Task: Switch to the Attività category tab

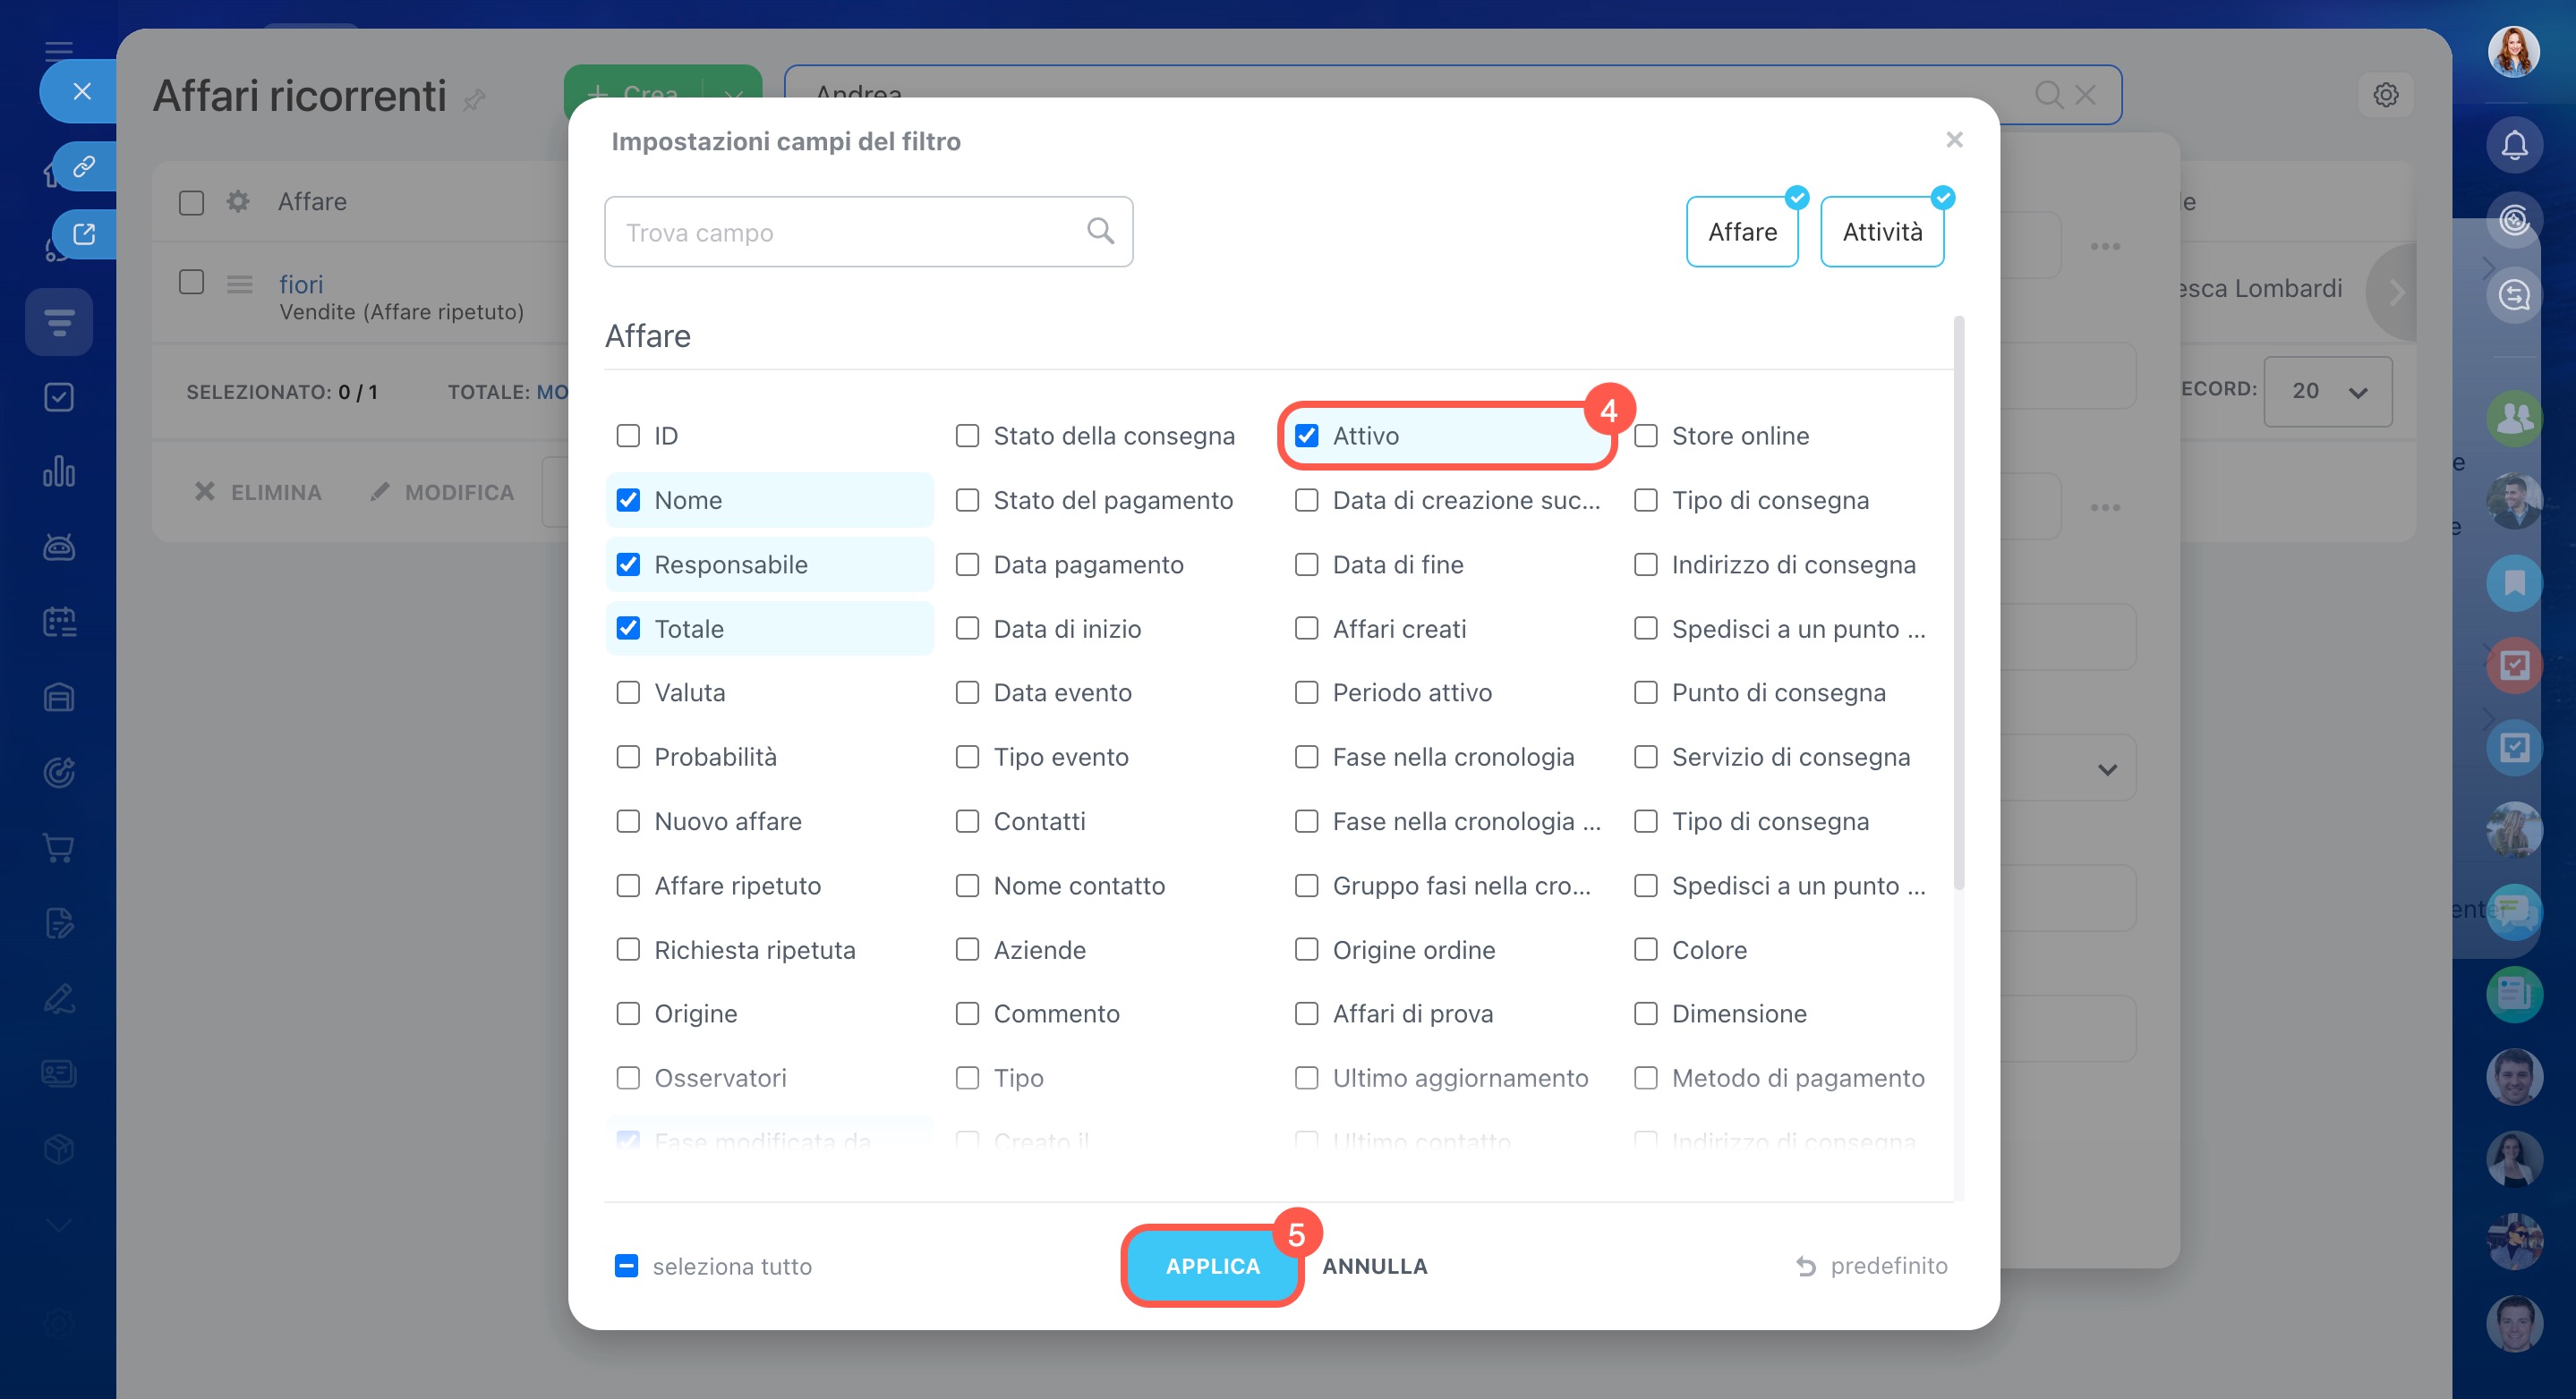Action: pyautogui.click(x=1882, y=232)
